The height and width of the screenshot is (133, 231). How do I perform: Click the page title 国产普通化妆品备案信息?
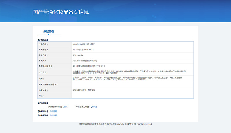(x=61, y=12)
